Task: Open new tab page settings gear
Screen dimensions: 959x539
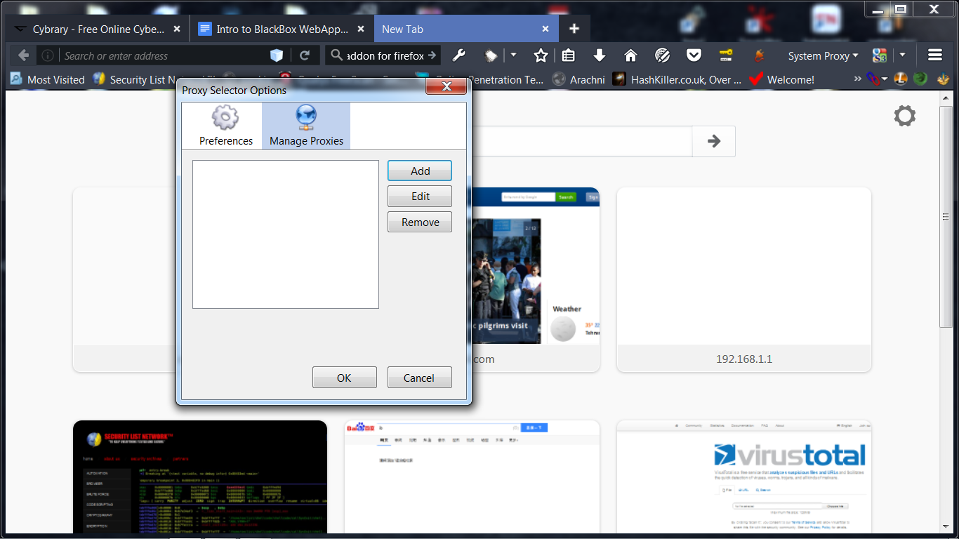Action: point(905,116)
